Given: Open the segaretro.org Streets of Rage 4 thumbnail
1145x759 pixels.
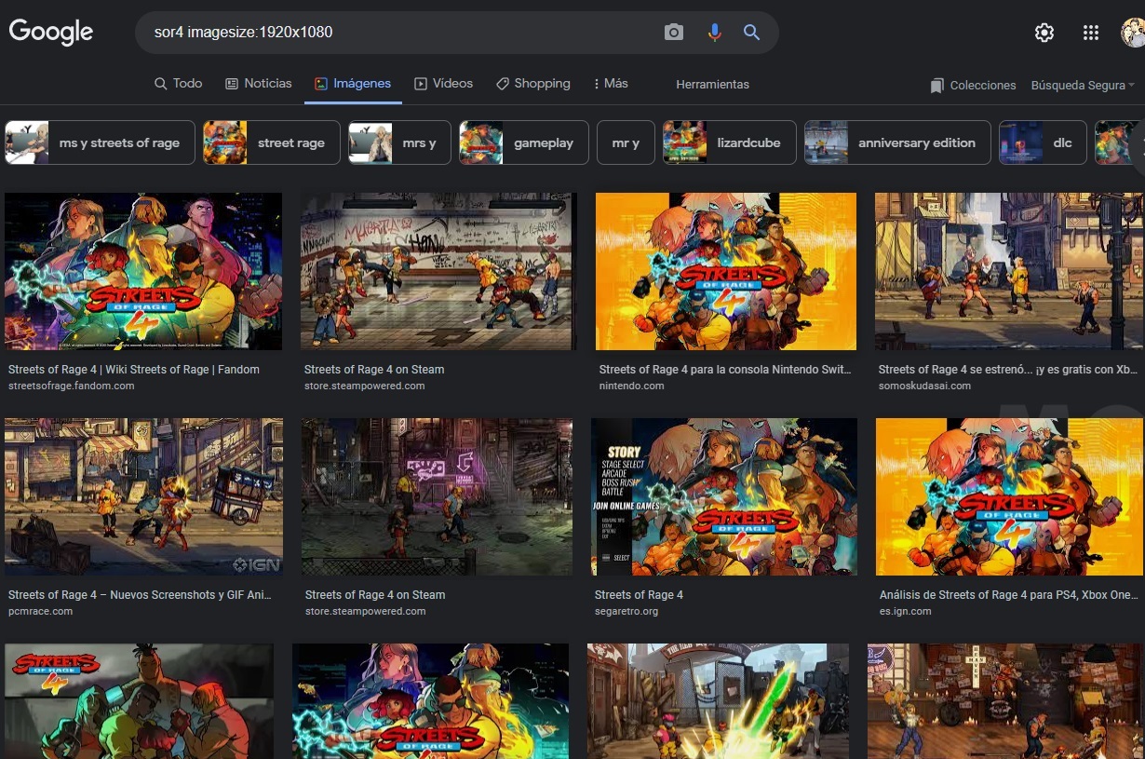Looking at the screenshot, I should pyautogui.click(x=723, y=496).
